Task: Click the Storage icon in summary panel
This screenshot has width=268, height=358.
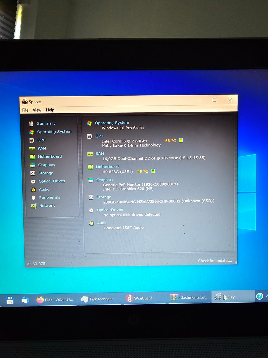Action: 91,197
